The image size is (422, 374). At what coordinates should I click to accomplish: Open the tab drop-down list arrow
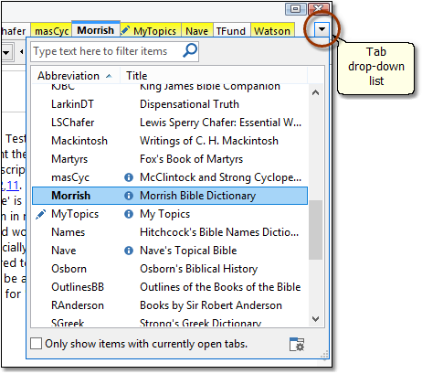coord(322,29)
